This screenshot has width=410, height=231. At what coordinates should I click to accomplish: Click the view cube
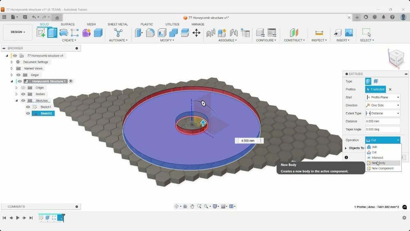point(396,58)
